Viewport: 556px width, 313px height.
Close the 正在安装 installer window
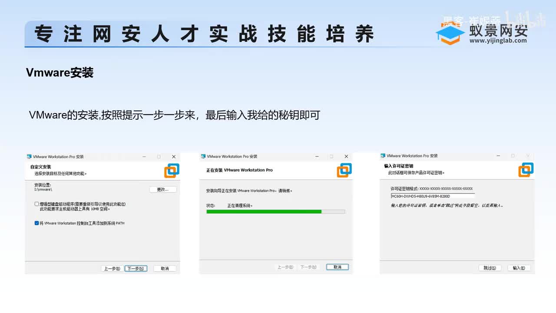346,156
